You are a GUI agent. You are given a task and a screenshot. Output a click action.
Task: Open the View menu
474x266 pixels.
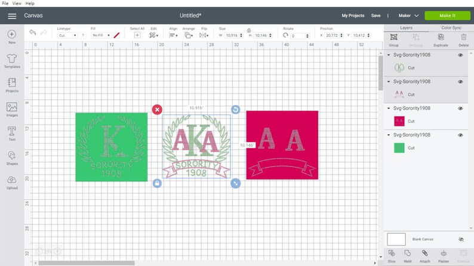pos(17,4)
